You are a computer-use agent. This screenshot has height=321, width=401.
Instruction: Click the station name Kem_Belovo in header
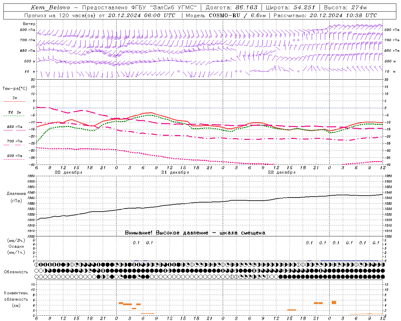50,8
